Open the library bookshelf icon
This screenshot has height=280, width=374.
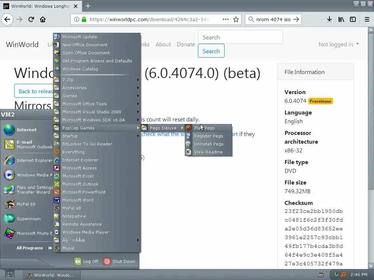[341, 19]
